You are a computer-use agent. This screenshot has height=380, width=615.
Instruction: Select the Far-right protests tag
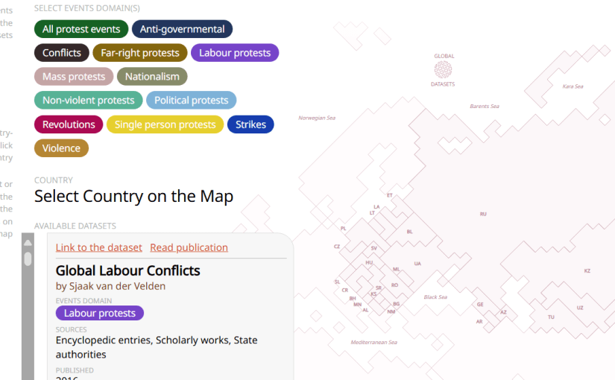140,53
